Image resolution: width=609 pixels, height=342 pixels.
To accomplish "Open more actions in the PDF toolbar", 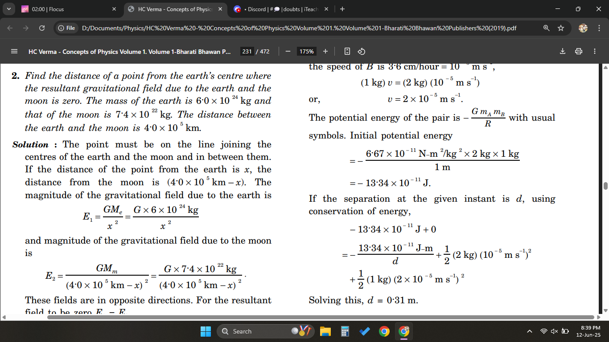I will click(595, 51).
